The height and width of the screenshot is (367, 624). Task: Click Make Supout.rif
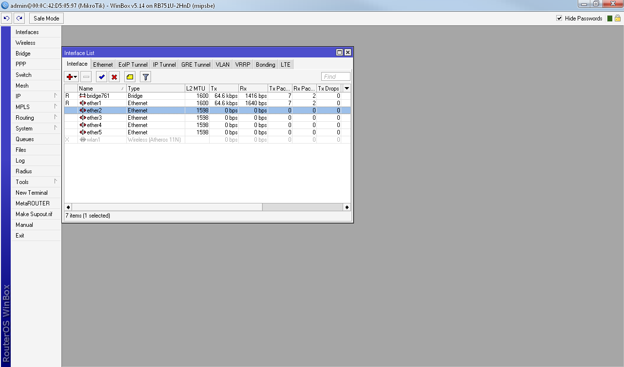[x=36, y=214]
